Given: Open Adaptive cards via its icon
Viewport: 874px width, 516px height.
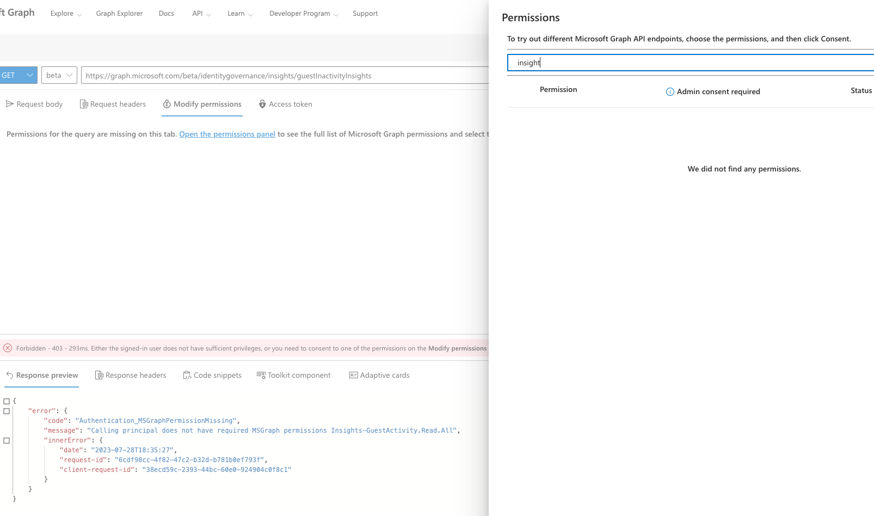Looking at the screenshot, I should pos(354,375).
